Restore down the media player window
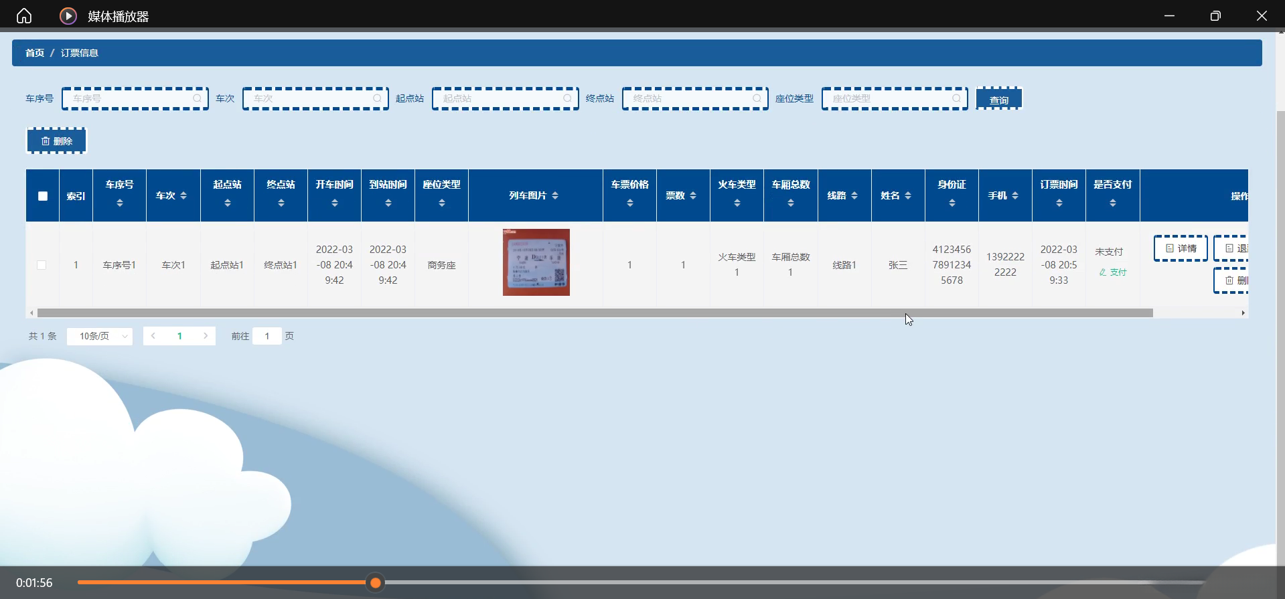This screenshot has height=599, width=1285. tap(1215, 15)
